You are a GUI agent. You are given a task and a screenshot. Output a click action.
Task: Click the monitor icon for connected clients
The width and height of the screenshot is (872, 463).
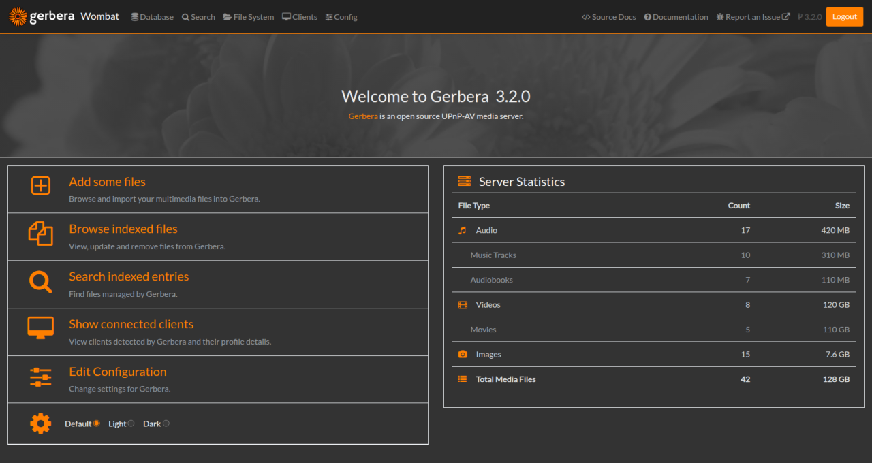pos(41,328)
